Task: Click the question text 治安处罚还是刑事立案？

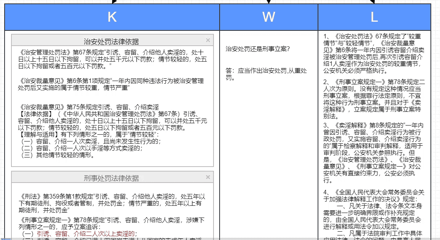Action: (258, 49)
